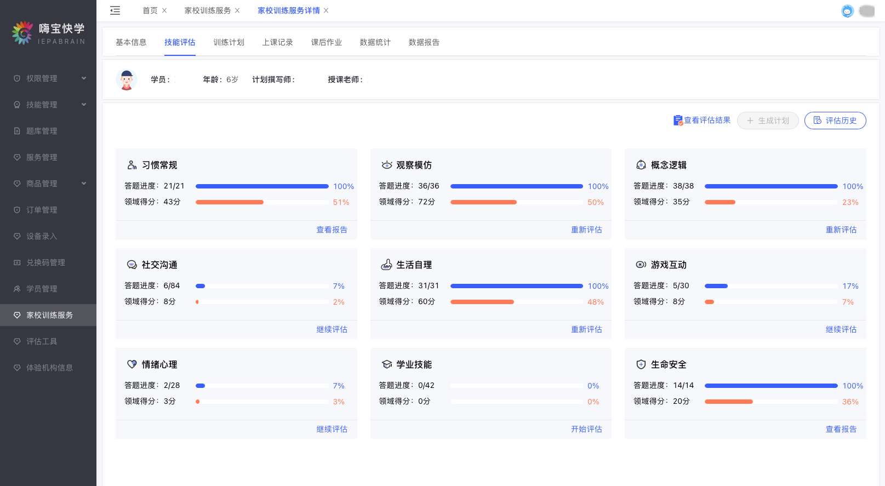Expand the 权限管理 menu arrow
Screen dimensions: 885x486
click(x=84, y=78)
